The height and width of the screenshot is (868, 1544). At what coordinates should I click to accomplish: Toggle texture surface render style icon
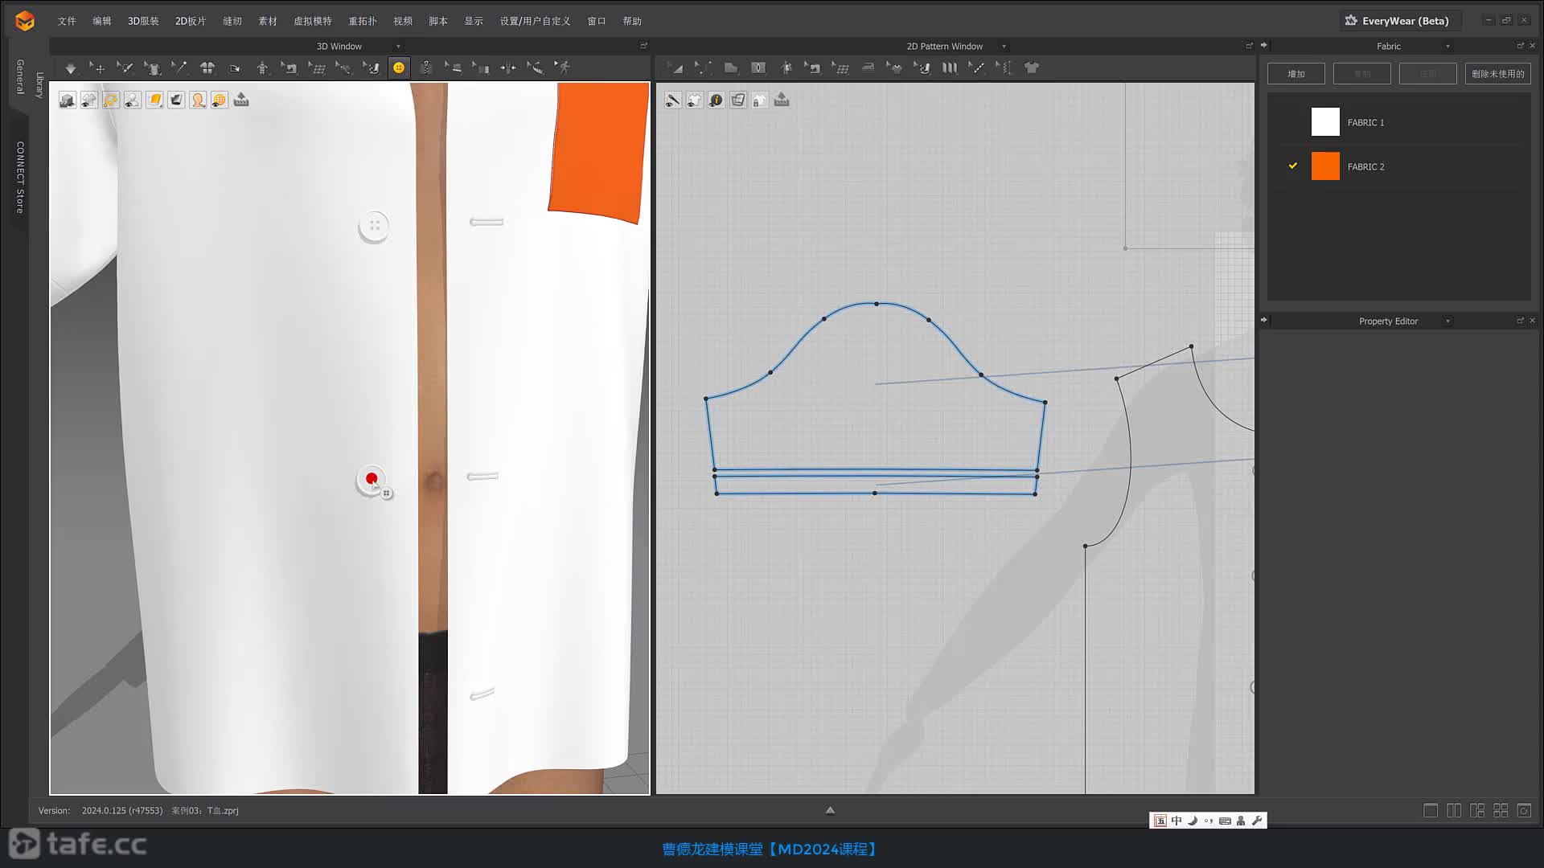[x=154, y=100]
